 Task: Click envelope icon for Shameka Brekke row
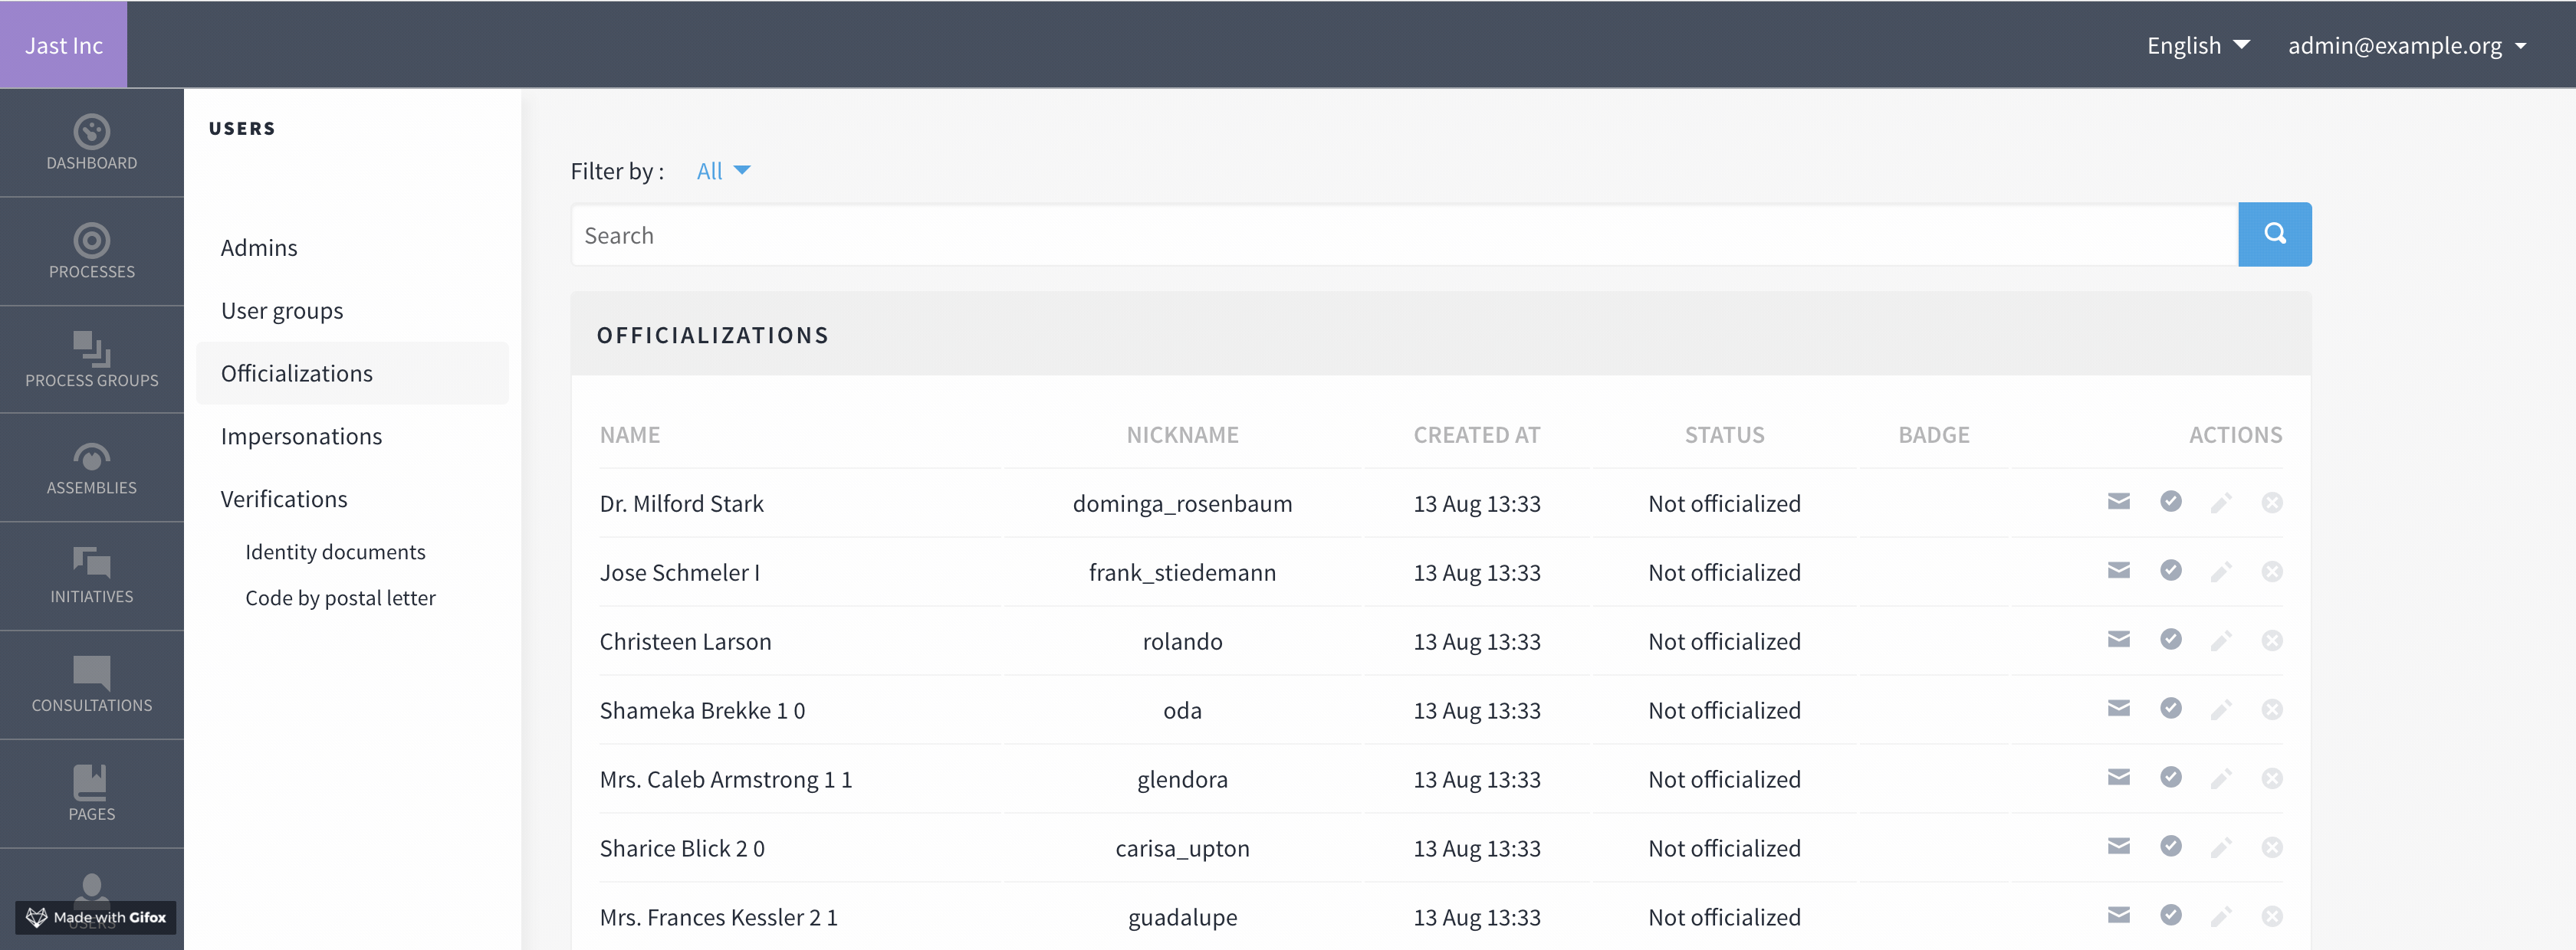click(2118, 708)
